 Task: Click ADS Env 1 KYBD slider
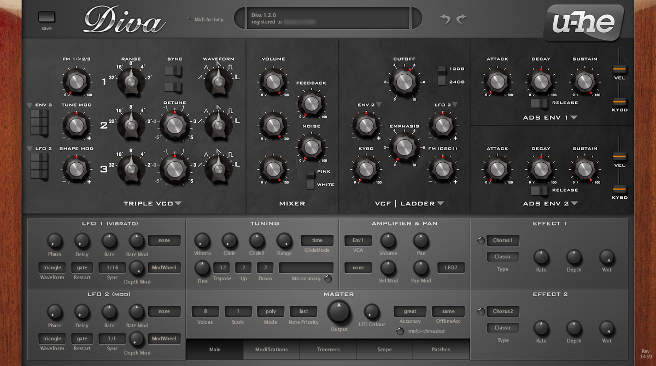[619, 101]
